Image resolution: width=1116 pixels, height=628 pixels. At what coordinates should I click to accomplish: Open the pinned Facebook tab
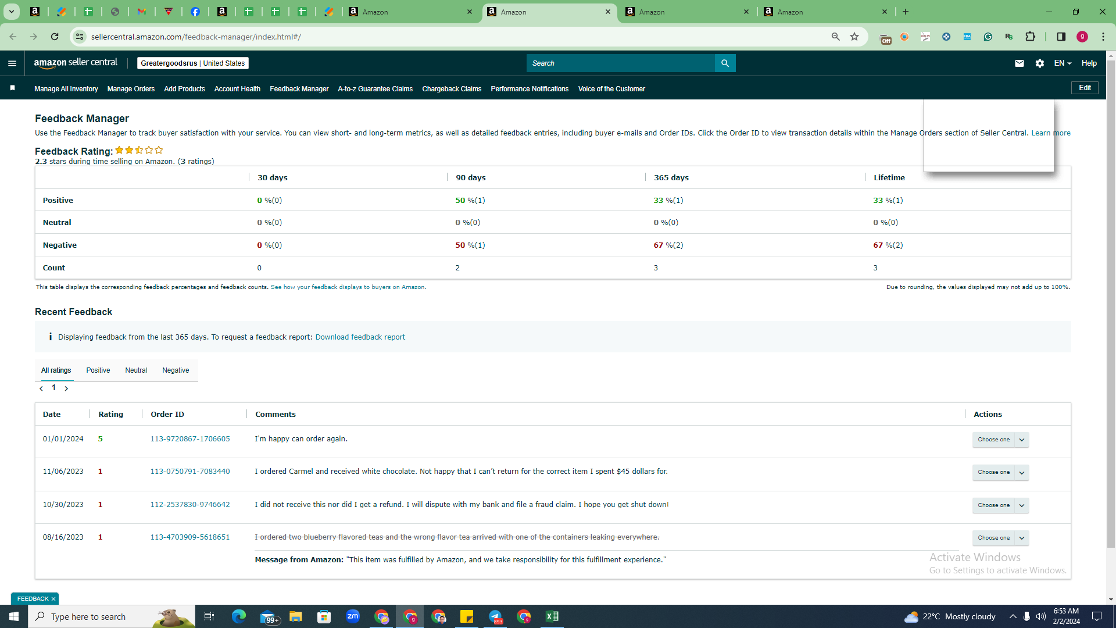(x=195, y=12)
